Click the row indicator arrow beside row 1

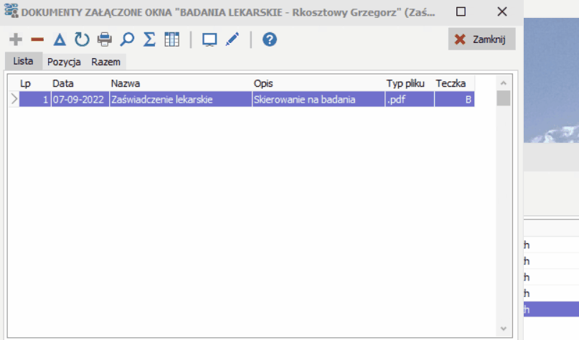(14, 99)
